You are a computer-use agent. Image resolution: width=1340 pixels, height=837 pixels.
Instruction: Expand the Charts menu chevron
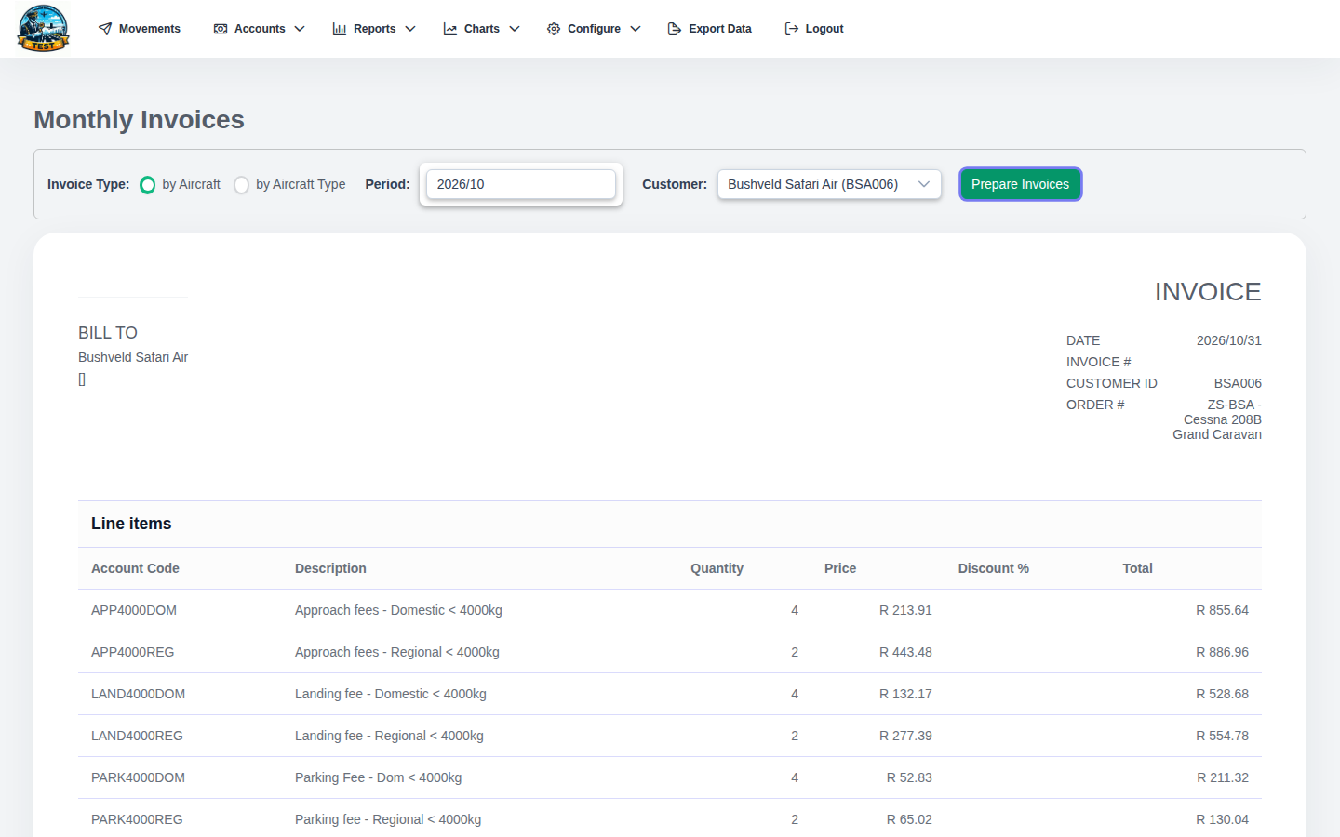coord(515,29)
